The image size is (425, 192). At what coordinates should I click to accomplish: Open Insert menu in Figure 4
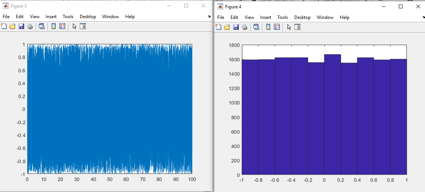pyautogui.click(x=265, y=17)
